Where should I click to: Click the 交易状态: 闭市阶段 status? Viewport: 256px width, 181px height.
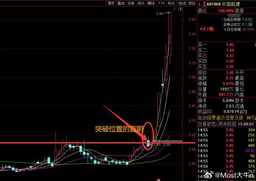[217, 124]
